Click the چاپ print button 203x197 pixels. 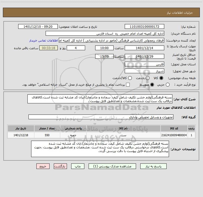click(x=78, y=166)
